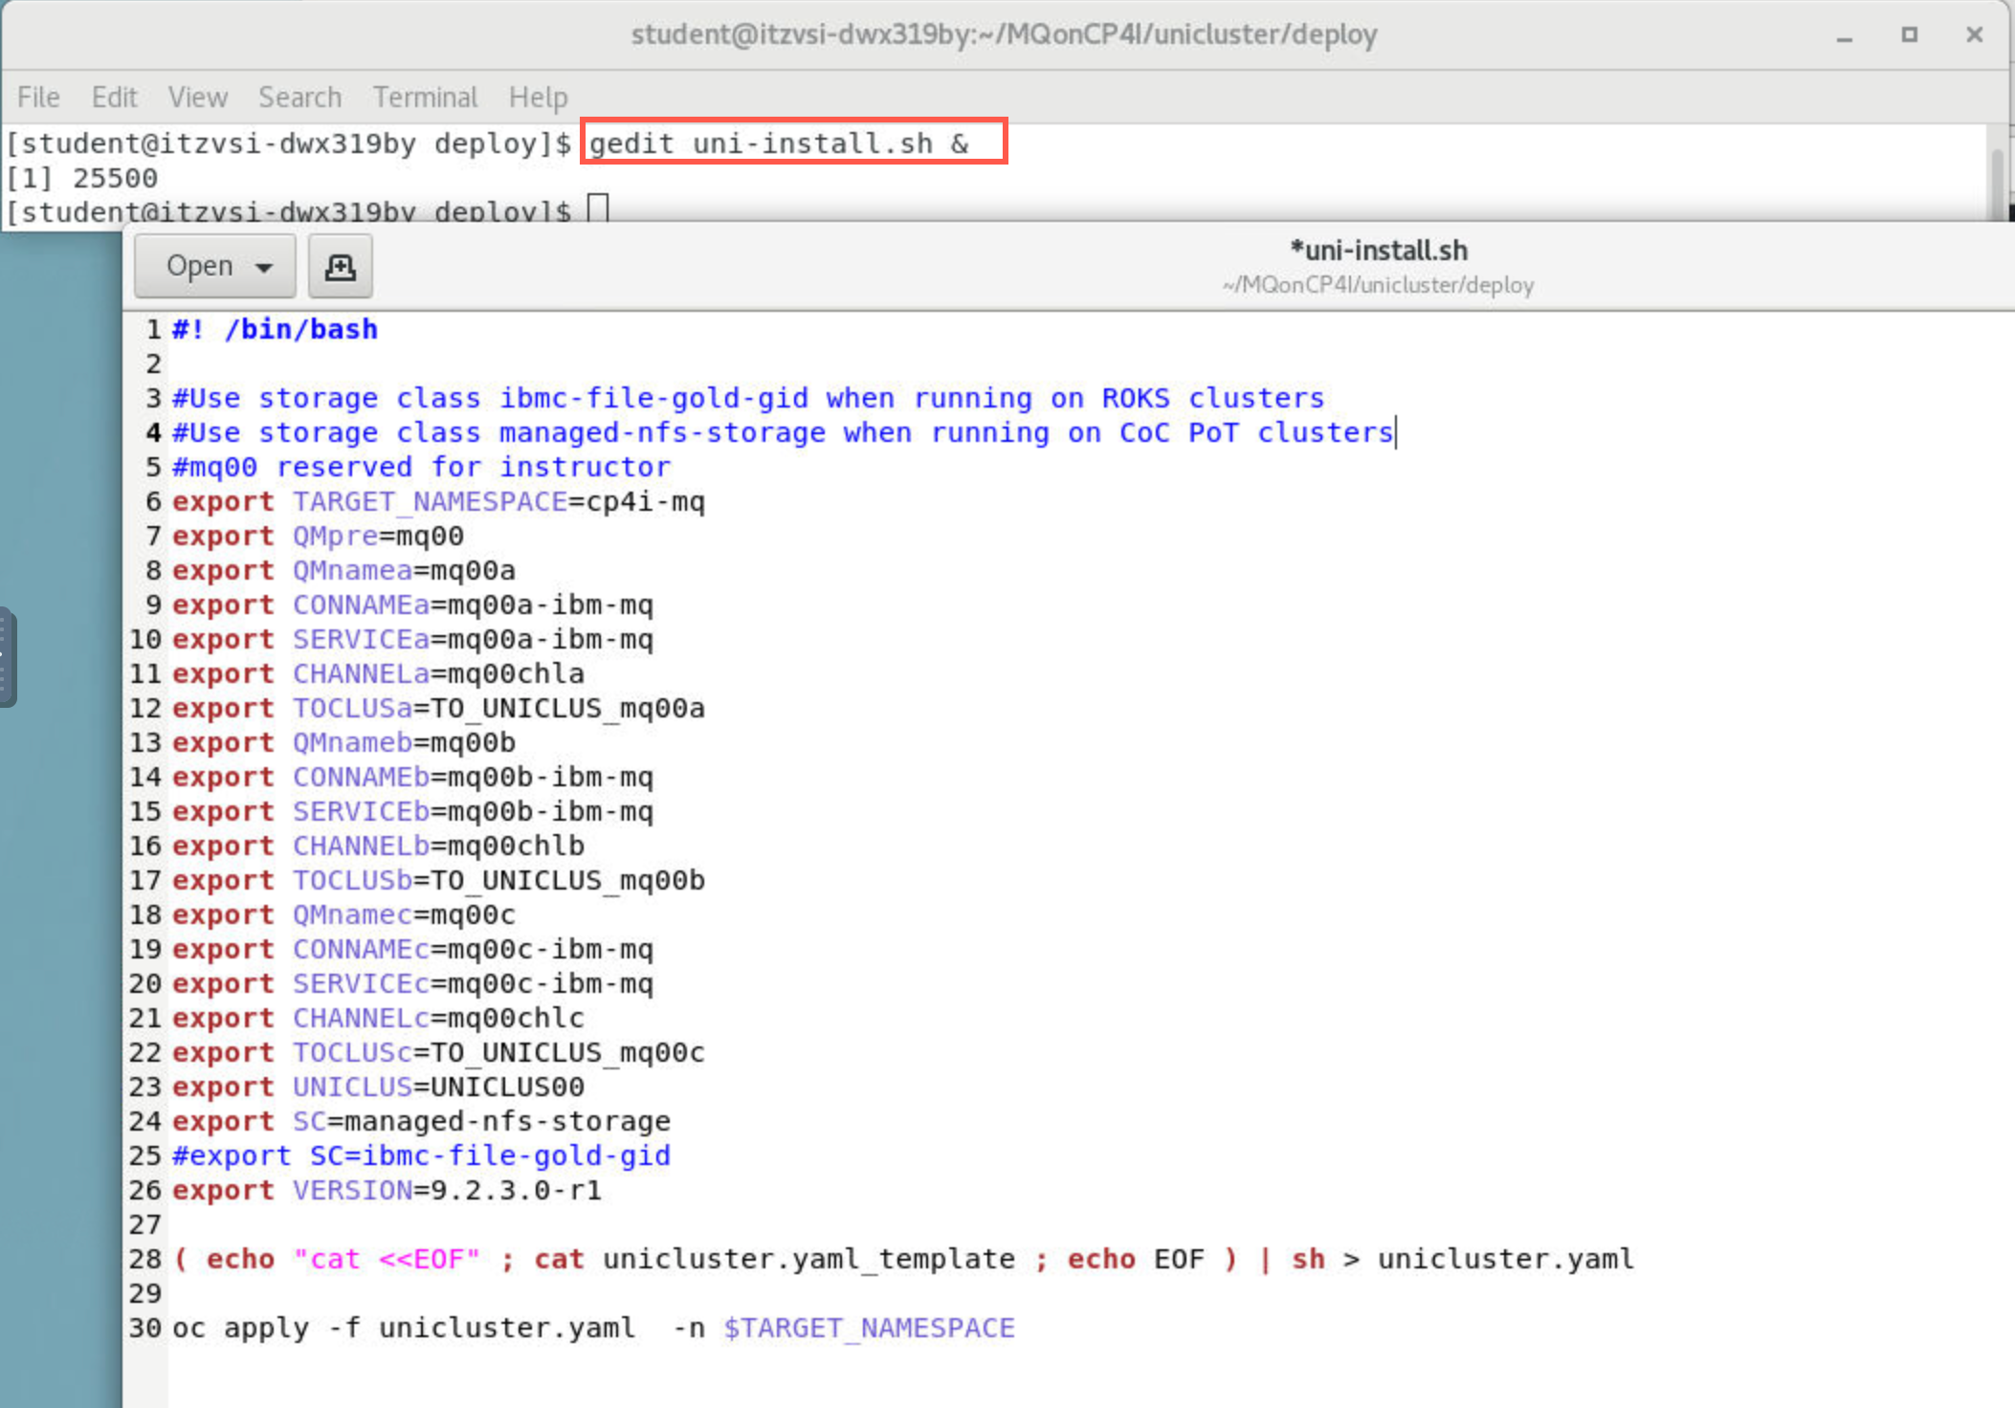Click the TOCLUSa=TO_UNICLUS_mq00a line

(438, 708)
